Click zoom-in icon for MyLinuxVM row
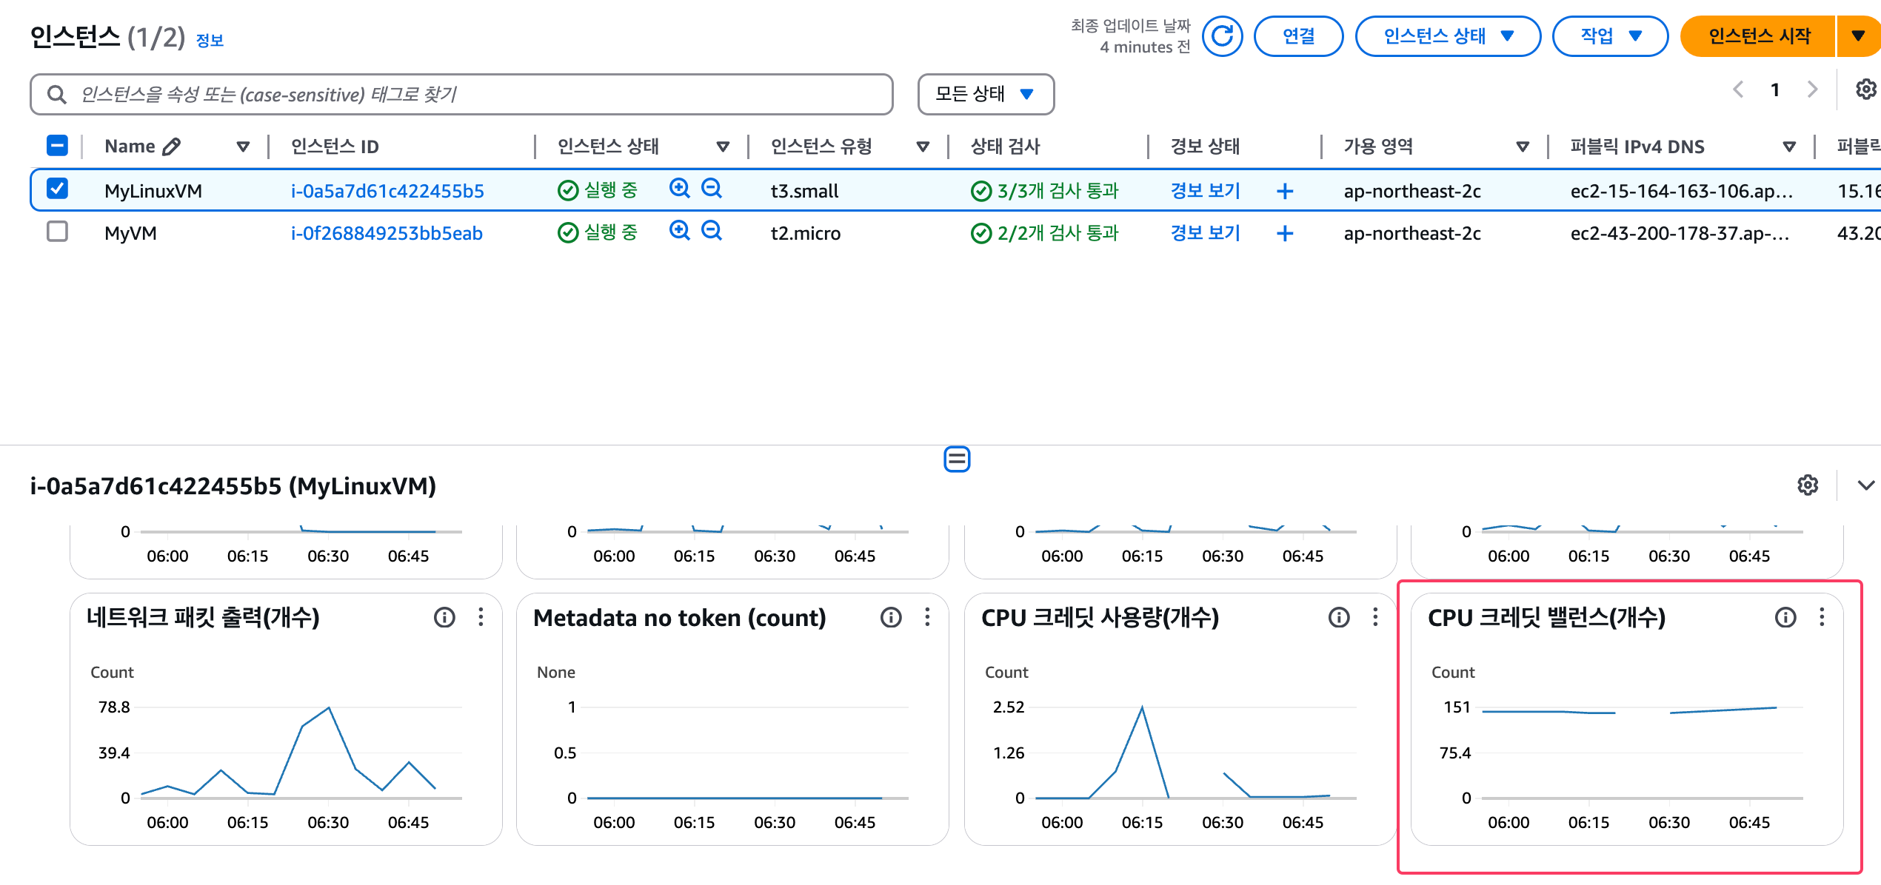 click(x=679, y=189)
